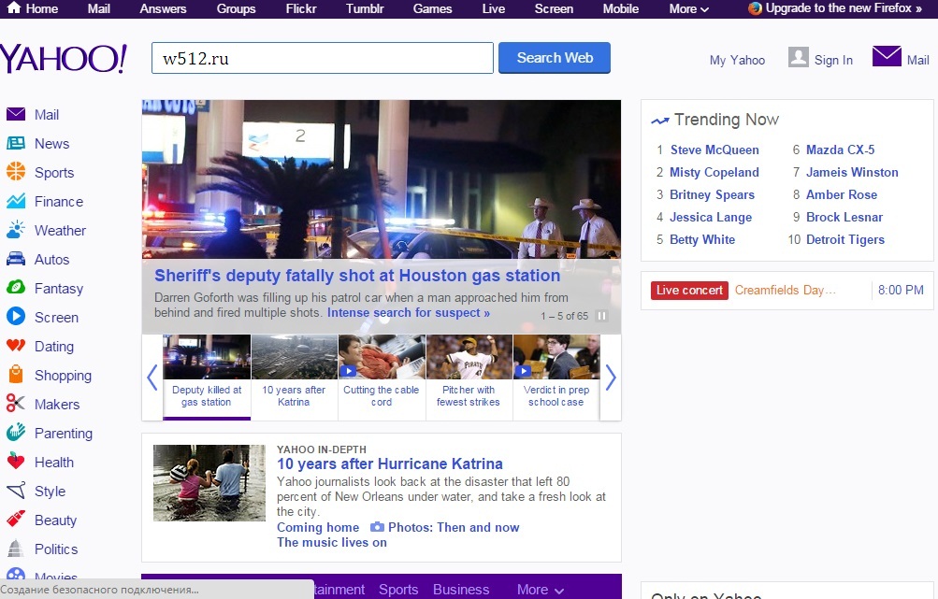Screen dimensions: 938x599
Task: Click the Dating hearts icon in sidebar
Action: tap(16, 346)
